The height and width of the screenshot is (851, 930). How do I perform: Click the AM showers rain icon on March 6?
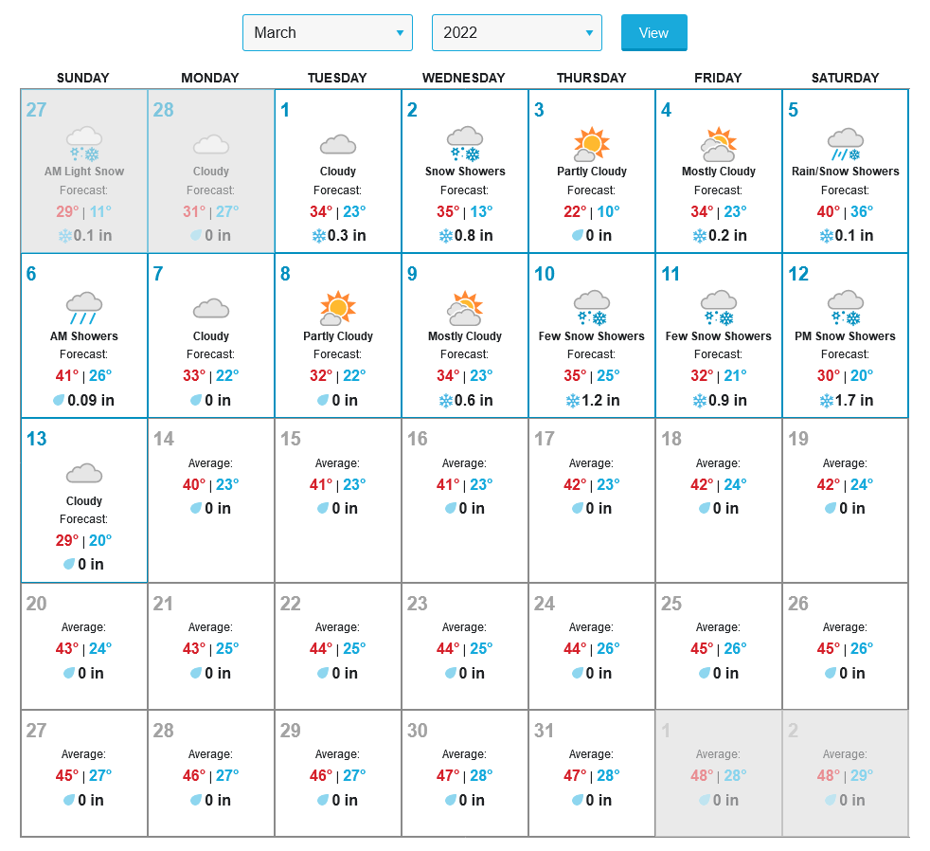84,308
